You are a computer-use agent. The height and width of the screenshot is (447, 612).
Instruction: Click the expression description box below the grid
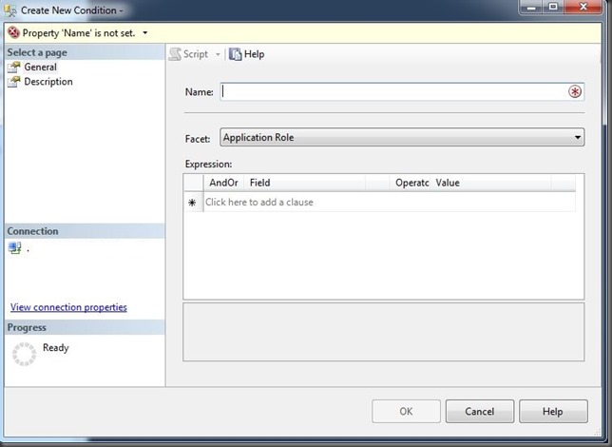(x=384, y=332)
